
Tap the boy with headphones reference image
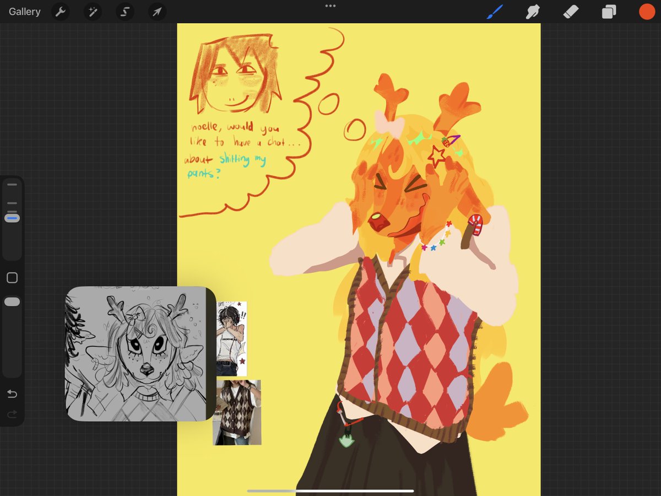(x=231, y=339)
